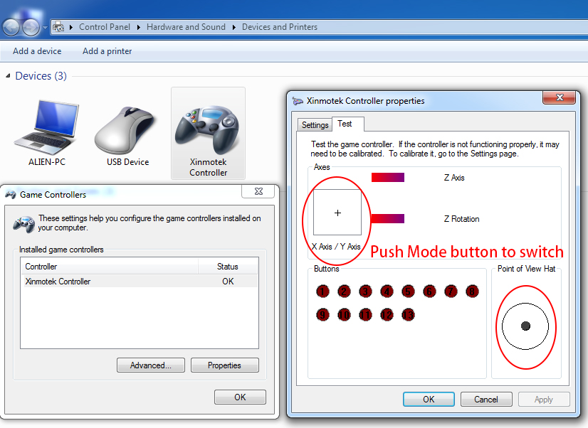Click button indicator 3
Viewport: 588px width, 428px height.
365,291
